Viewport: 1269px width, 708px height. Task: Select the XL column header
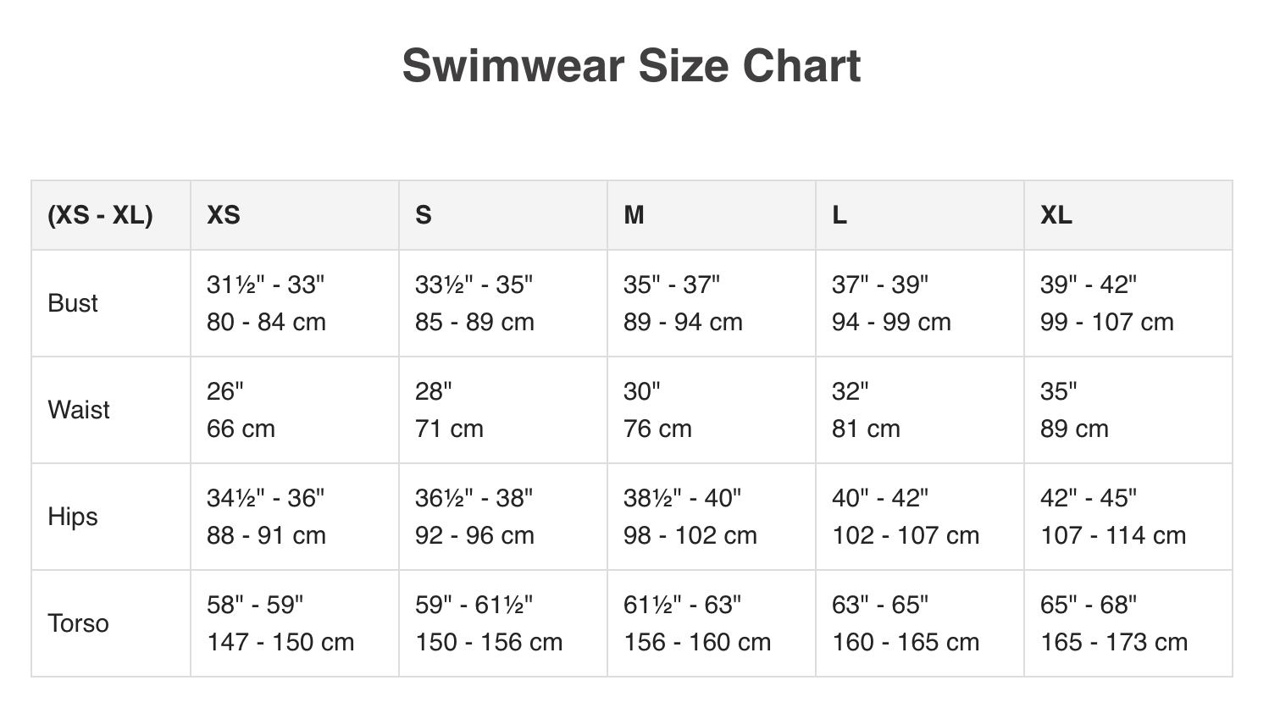[1056, 215]
